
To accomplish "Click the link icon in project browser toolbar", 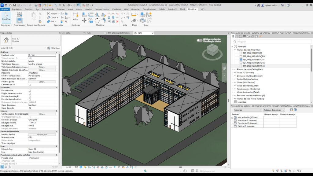I will point(260,36).
